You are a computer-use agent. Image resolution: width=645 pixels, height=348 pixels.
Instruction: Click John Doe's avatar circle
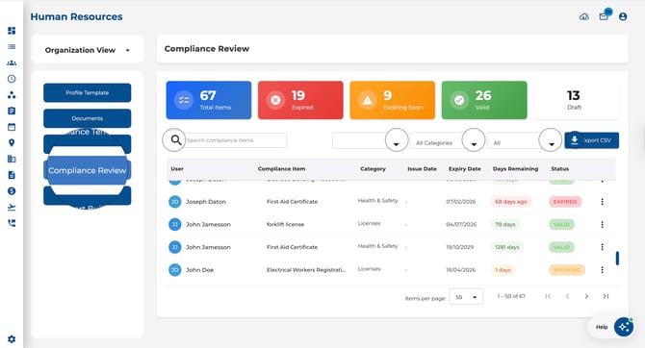pos(175,270)
